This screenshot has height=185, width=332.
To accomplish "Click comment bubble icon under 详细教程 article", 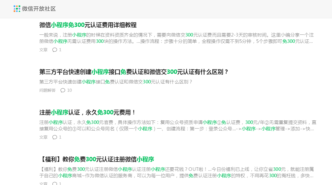I will pyautogui.click(x=55, y=50).
